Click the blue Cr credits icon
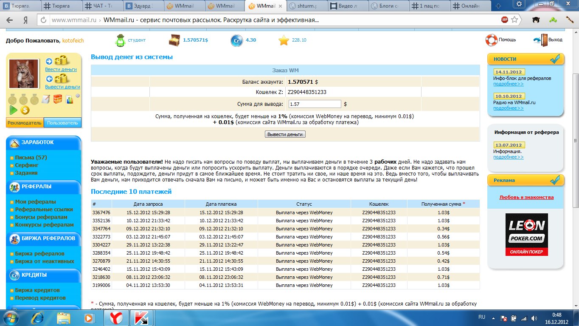 (x=236, y=40)
